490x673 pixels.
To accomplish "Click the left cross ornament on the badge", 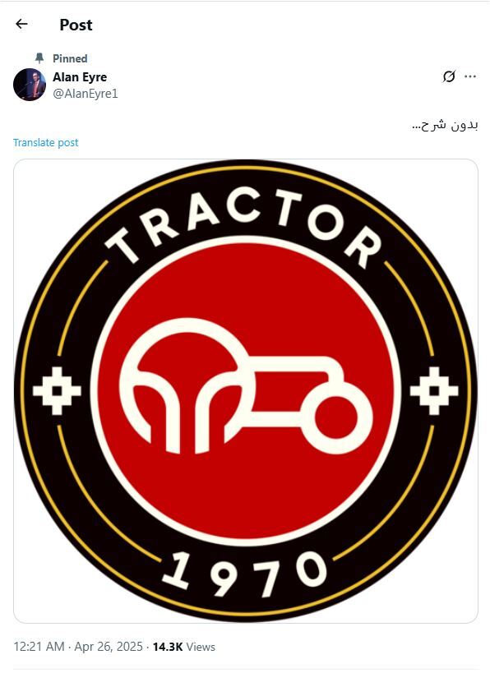I will click(x=57, y=390).
